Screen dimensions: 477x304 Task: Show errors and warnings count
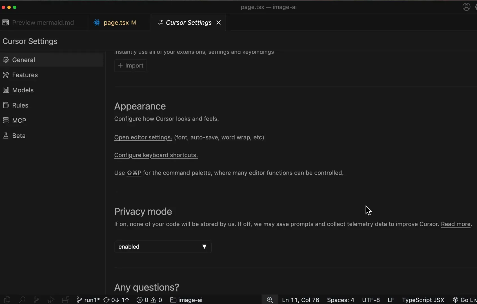(149, 300)
